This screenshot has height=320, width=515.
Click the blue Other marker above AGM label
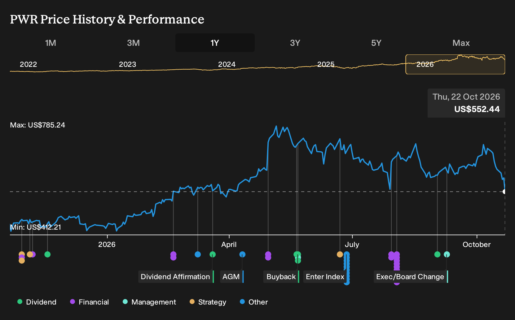[242, 254]
